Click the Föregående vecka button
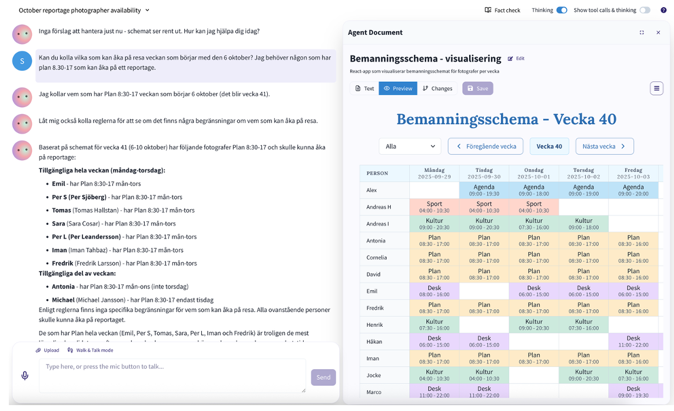The width and height of the screenshot is (674, 411). click(x=485, y=146)
